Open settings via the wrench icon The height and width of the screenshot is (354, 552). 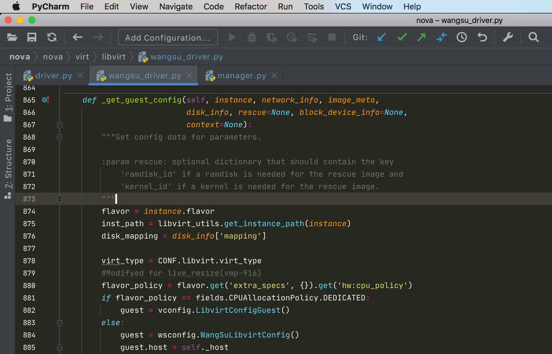[x=508, y=37]
